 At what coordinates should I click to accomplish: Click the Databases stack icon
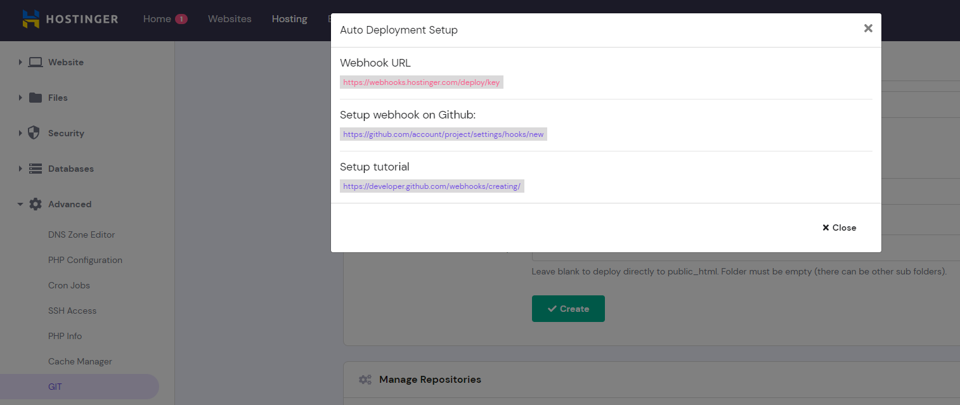(36, 169)
